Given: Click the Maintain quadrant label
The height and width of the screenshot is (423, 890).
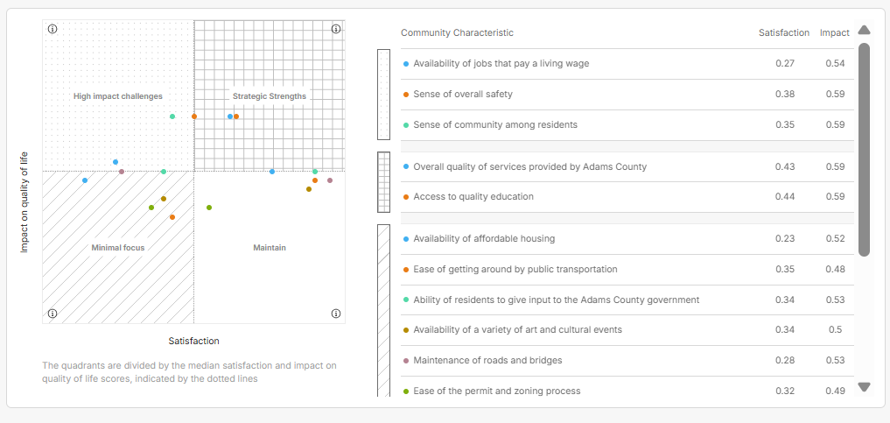Looking at the screenshot, I should tap(270, 248).
